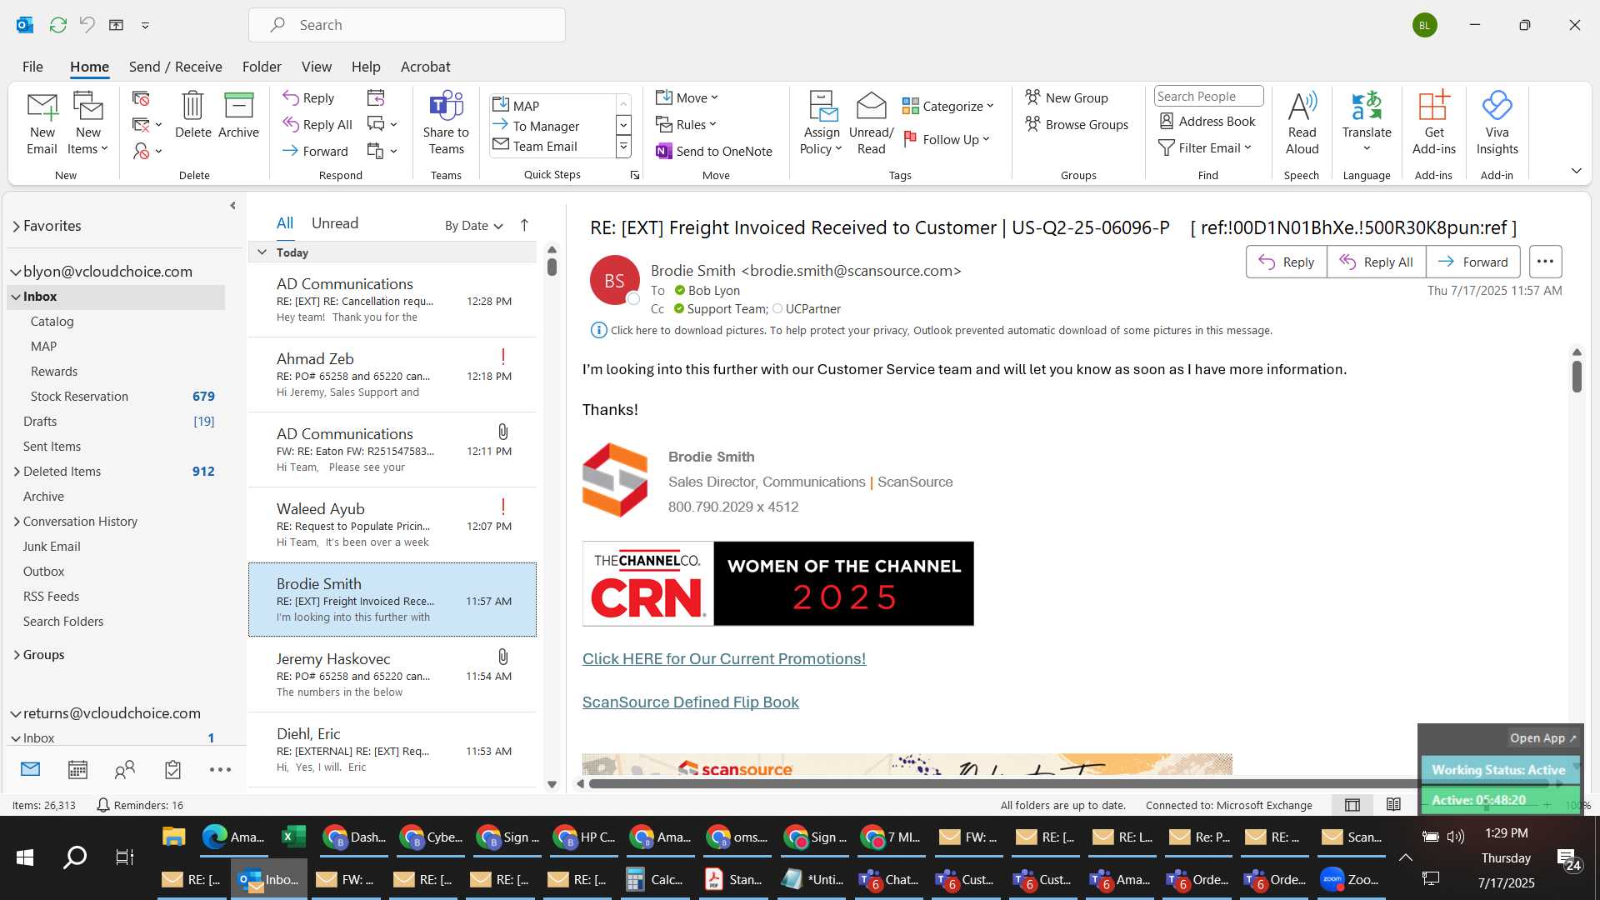Click the Send/Receive sync icon in title bar
The height and width of the screenshot is (900, 1600).
pos(57,25)
